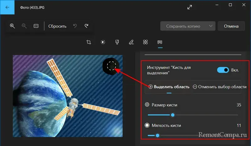Zoom out with the magnifier minus icon
Screen dimensions: 251x146
click(x=24, y=26)
